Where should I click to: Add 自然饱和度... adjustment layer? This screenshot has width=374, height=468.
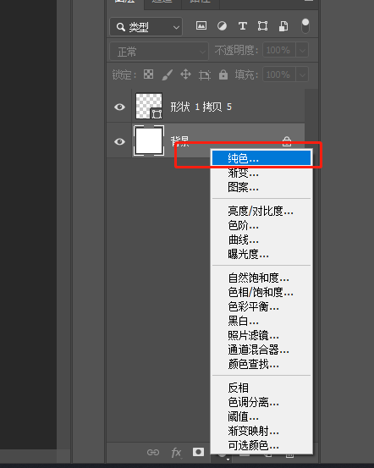click(x=261, y=278)
